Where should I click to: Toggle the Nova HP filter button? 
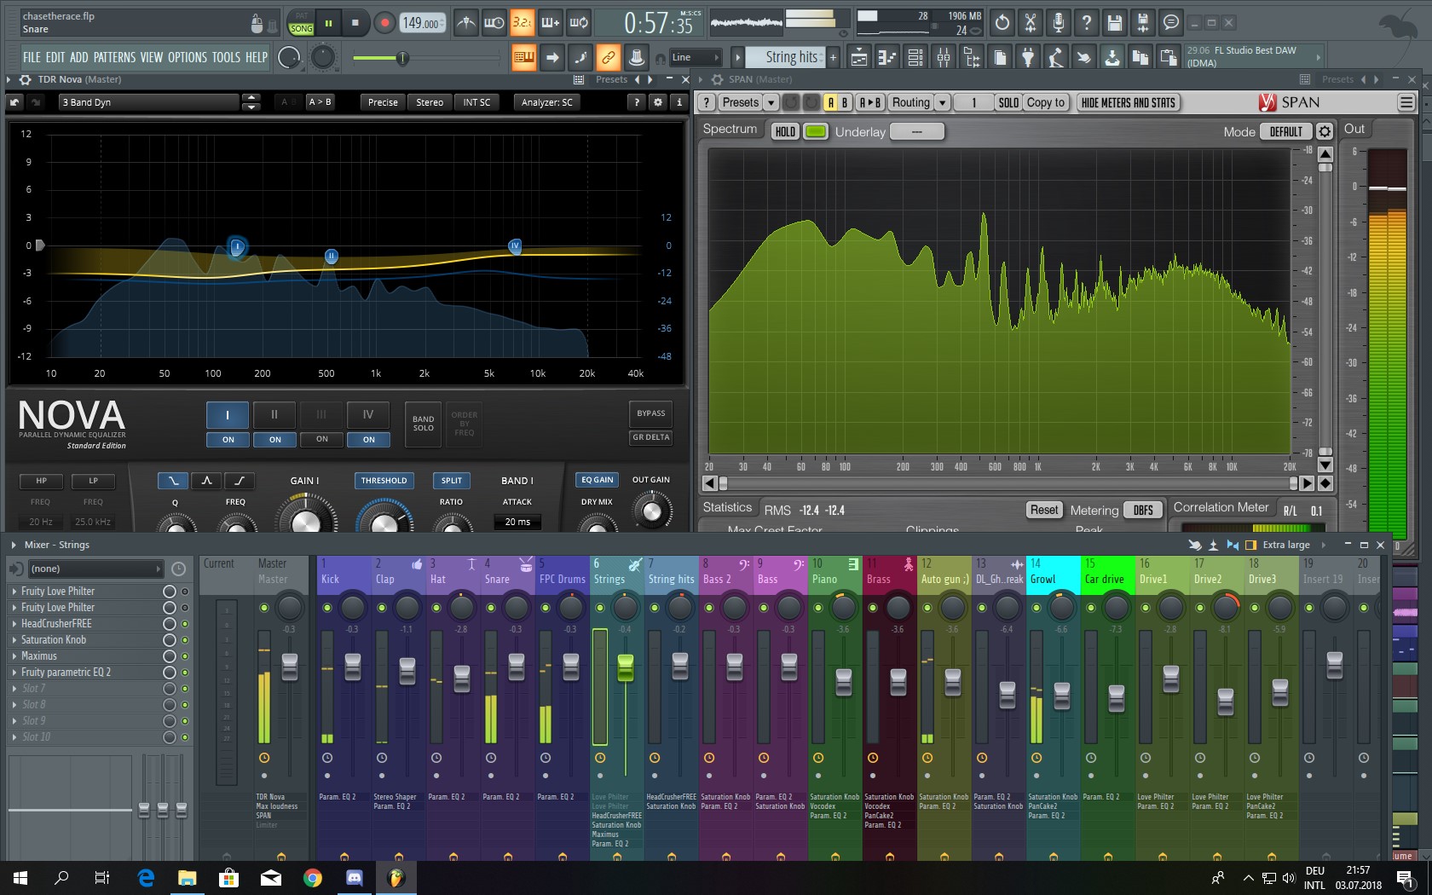click(x=41, y=481)
